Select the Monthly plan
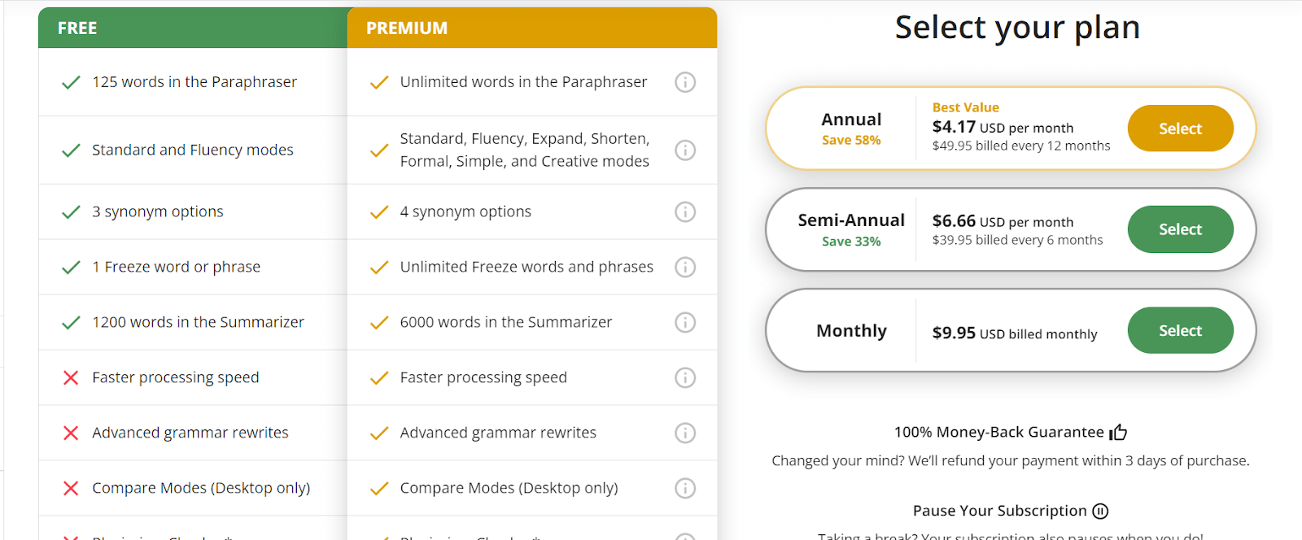 pos(1180,330)
